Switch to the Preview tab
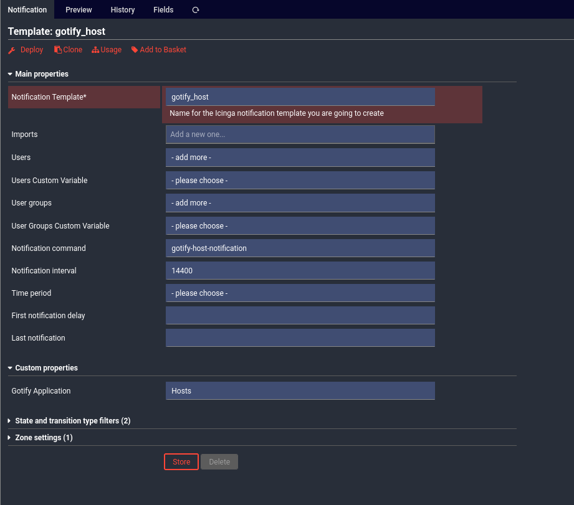The image size is (574, 505). [x=79, y=10]
